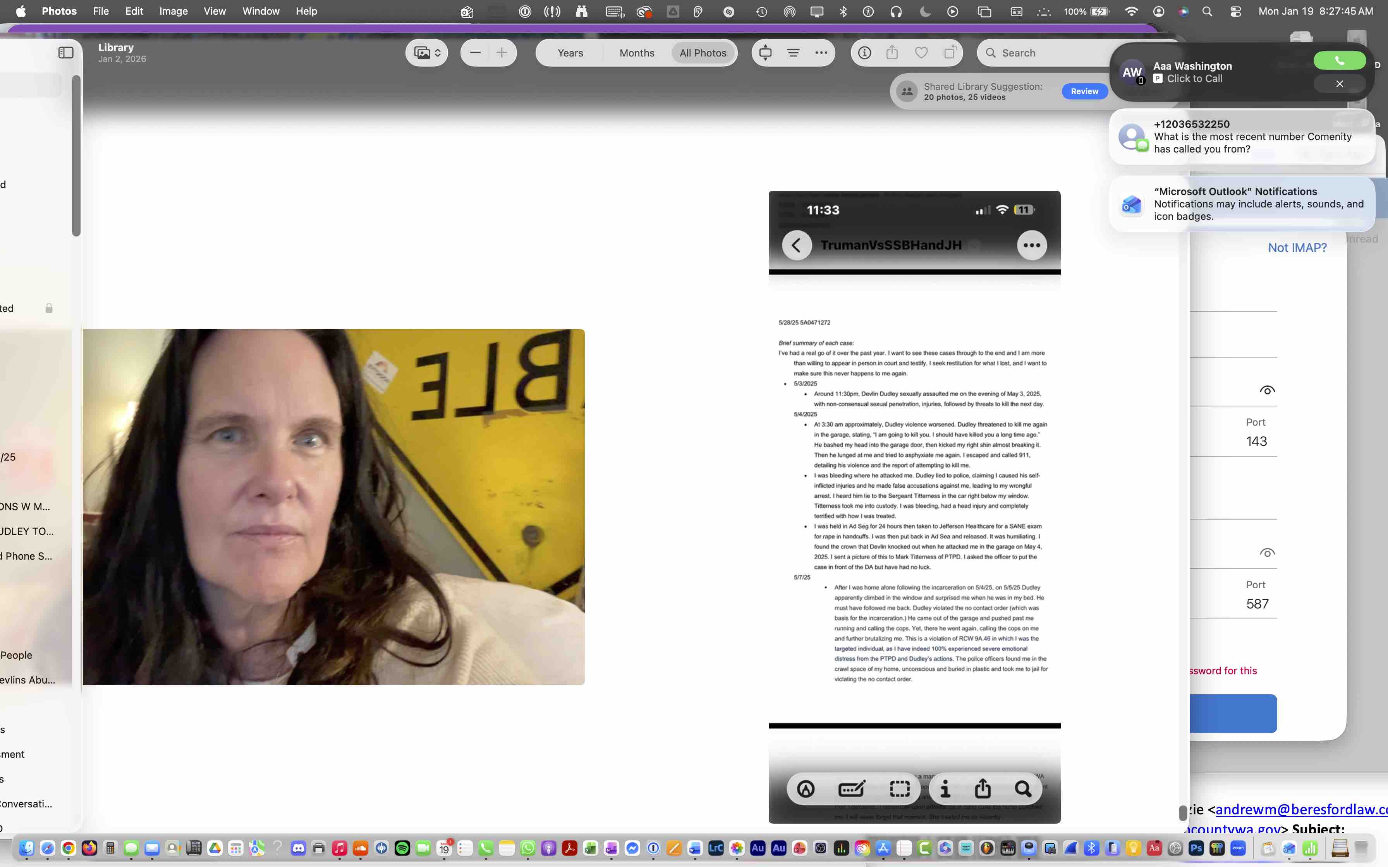Image resolution: width=1388 pixels, height=867 pixels.
Task: Zoom in with the plus button
Action: tap(502, 53)
